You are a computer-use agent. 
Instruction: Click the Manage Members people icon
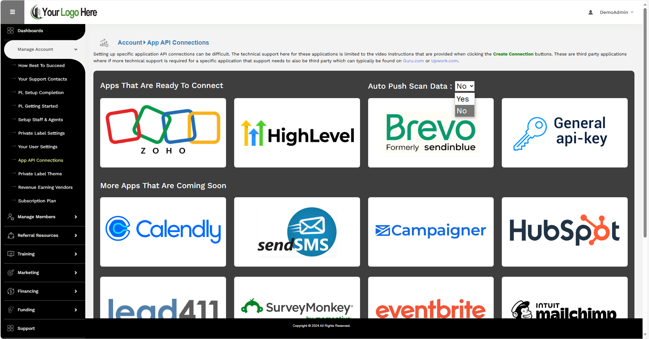click(x=11, y=217)
